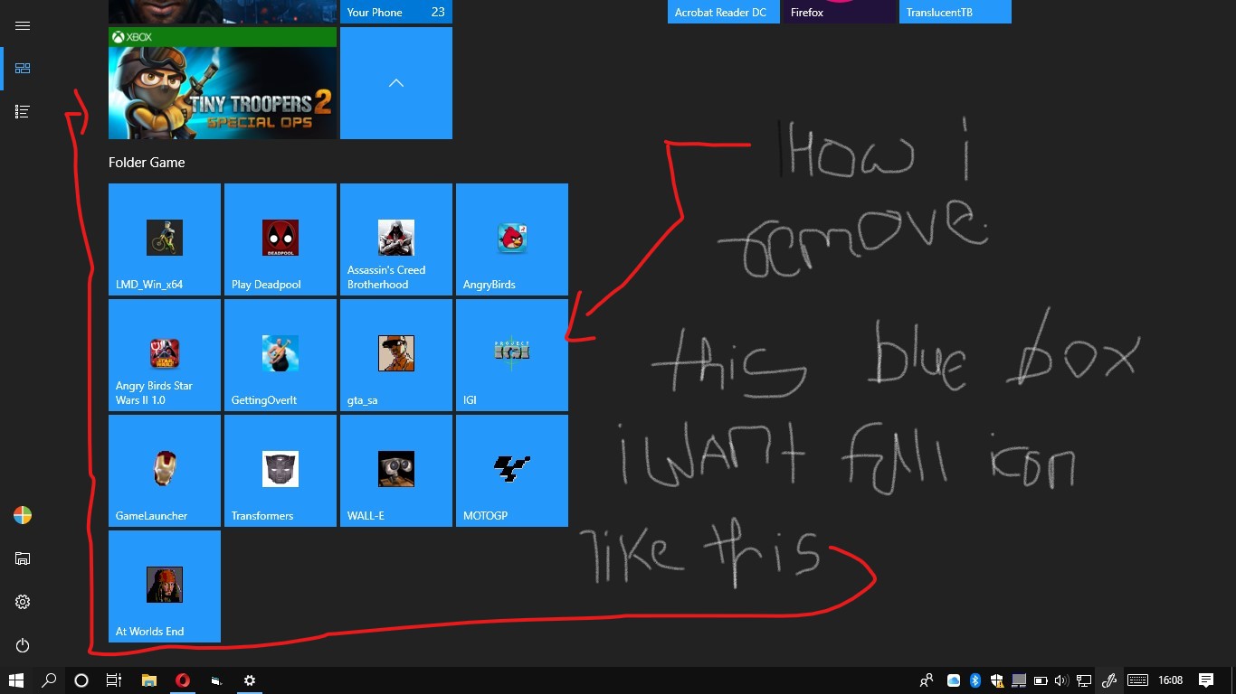
Task: Open the GameLauncher Iron Man tile
Action: (x=165, y=471)
